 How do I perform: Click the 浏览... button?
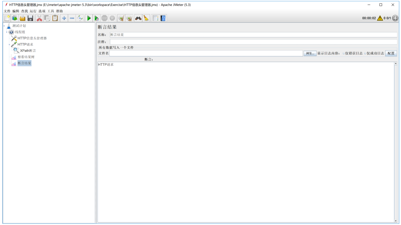[310, 53]
